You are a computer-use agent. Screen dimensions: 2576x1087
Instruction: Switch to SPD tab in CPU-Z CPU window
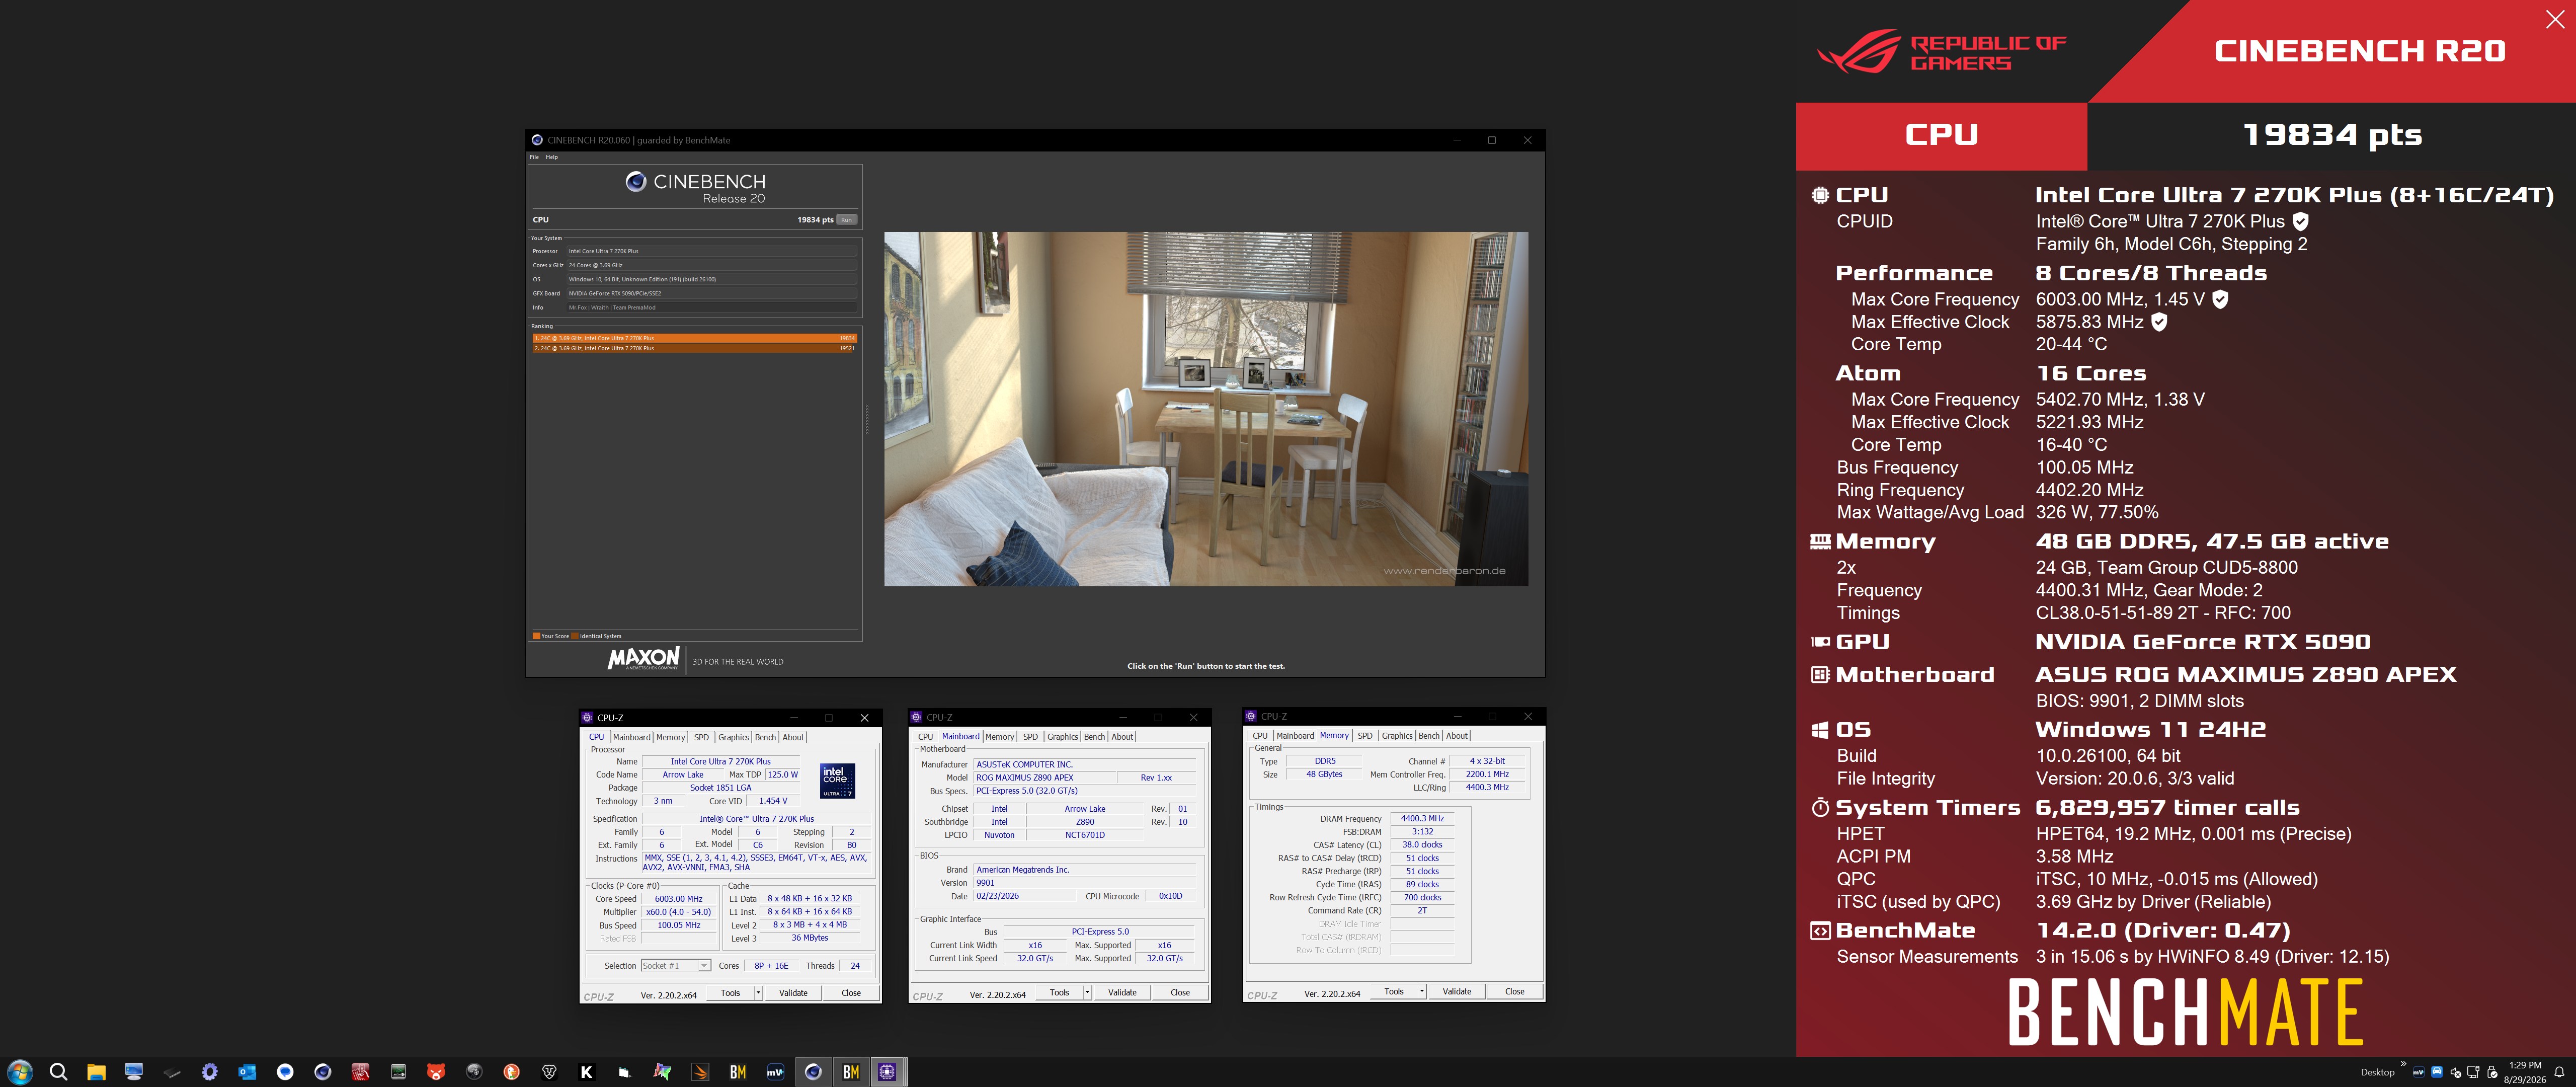701,738
